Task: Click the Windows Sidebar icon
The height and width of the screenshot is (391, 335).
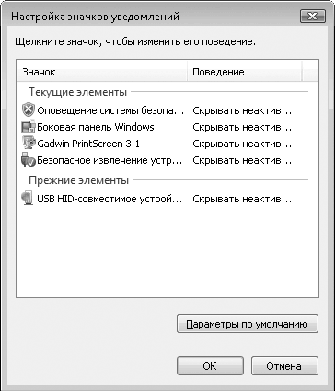Action: click(x=29, y=127)
